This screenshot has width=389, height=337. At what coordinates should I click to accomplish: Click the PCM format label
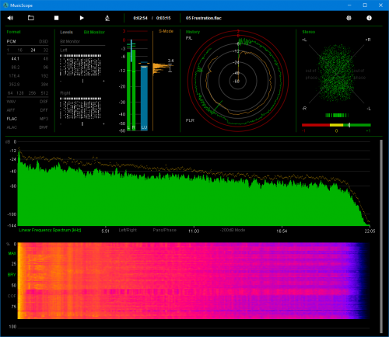coord(11,41)
